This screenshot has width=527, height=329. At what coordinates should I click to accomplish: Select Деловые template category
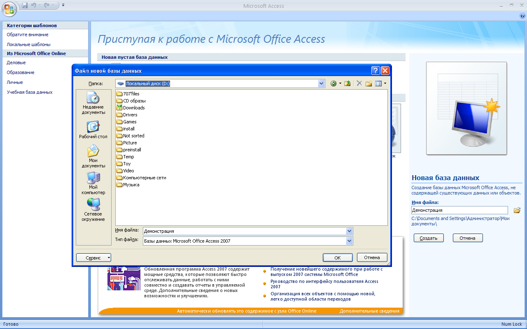click(x=16, y=63)
